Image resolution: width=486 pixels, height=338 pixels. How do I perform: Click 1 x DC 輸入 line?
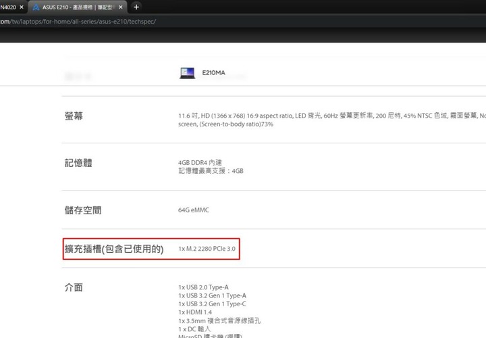pos(194,329)
